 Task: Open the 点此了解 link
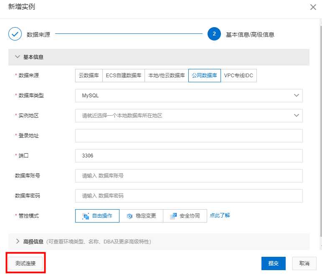(220, 215)
